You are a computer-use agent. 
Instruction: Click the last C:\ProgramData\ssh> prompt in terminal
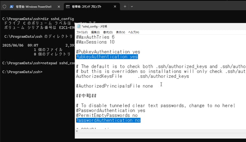tap(22, 72)
